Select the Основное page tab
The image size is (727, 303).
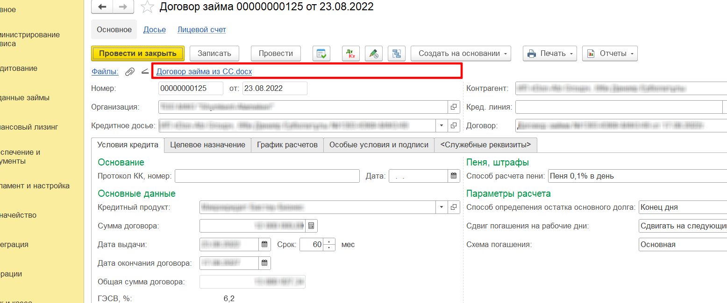pos(114,29)
